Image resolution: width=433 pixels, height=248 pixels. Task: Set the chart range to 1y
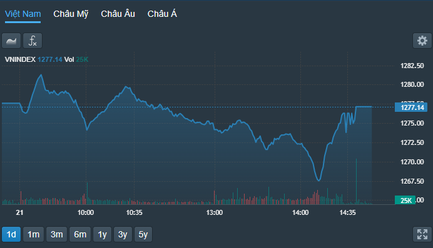[102, 234]
